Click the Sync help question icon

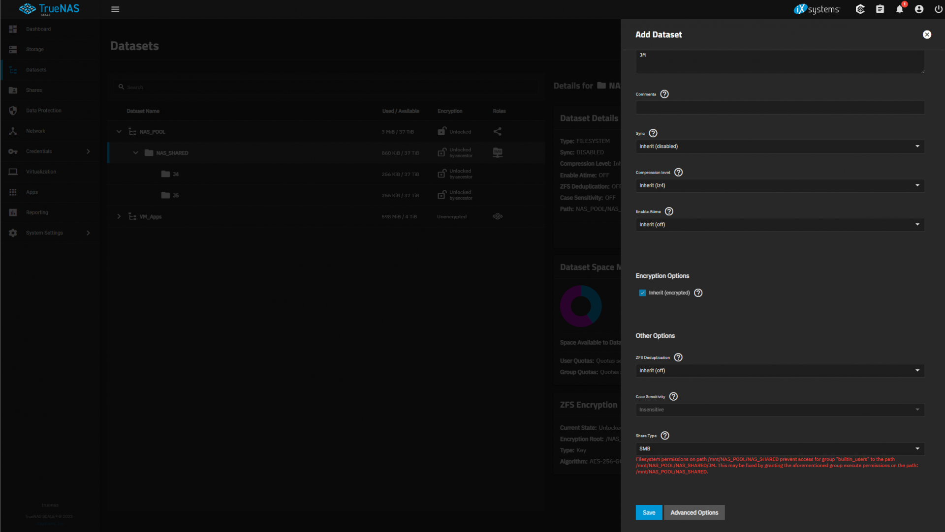pyautogui.click(x=653, y=133)
